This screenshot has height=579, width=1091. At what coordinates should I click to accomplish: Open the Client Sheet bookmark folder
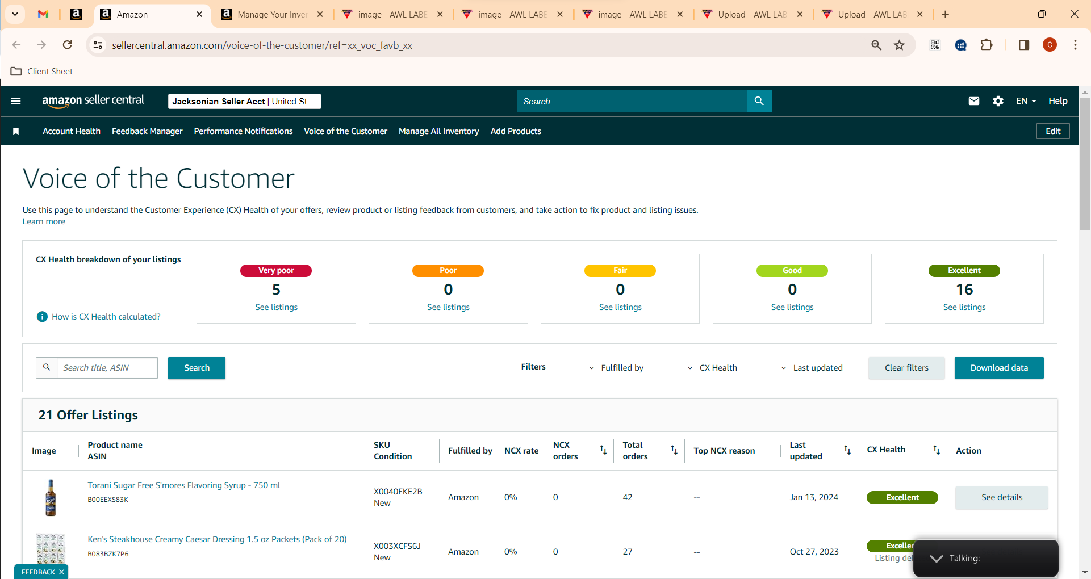(42, 72)
